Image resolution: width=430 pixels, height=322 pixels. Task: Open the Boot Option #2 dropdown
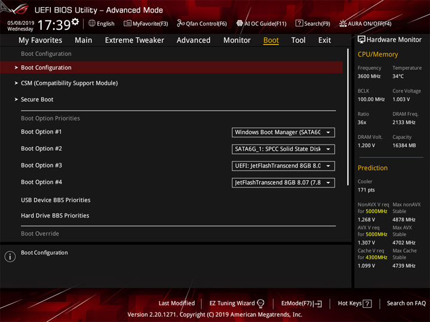click(x=283, y=149)
